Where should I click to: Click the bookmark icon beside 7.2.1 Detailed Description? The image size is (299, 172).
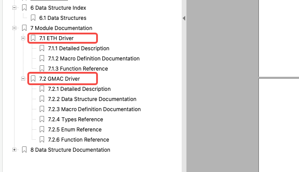(x=42, y=89)
